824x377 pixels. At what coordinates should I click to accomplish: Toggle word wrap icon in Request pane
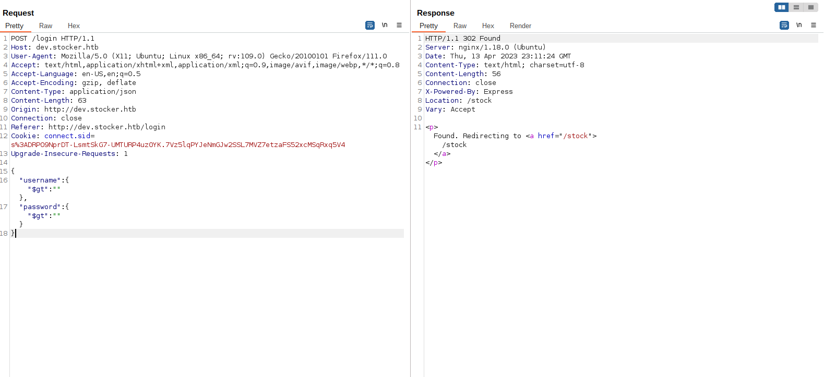point(370,25)
